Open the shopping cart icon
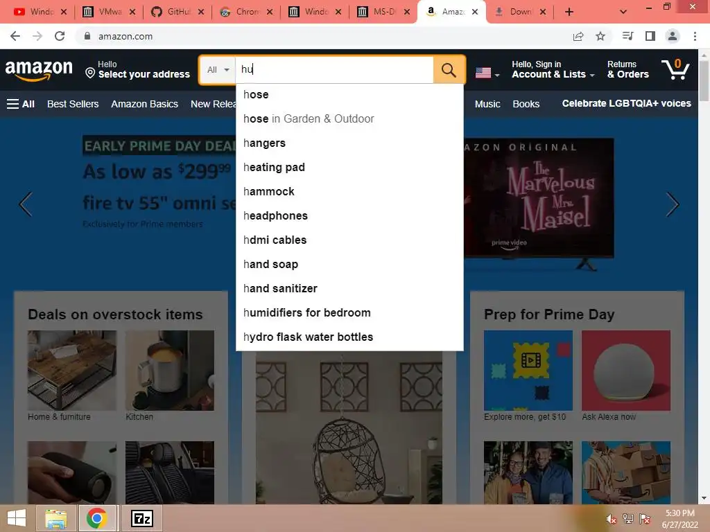710x532 pixels. tap(675, 70)
